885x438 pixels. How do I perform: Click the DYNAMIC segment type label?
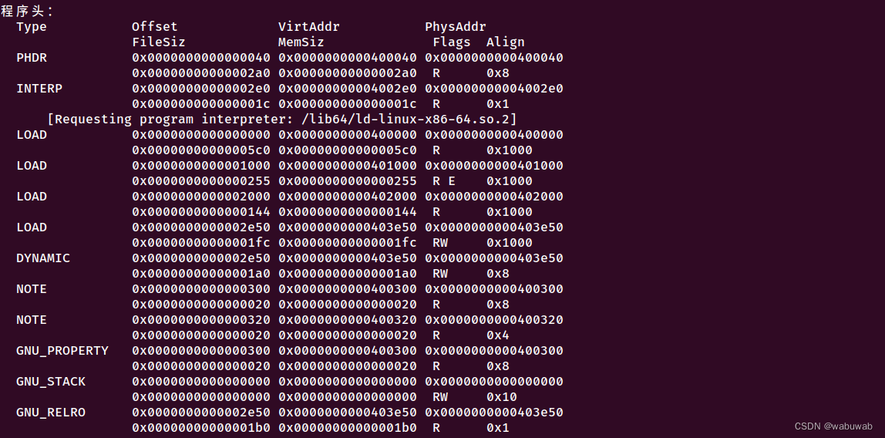pyautogui.click(x=43, y=258)
